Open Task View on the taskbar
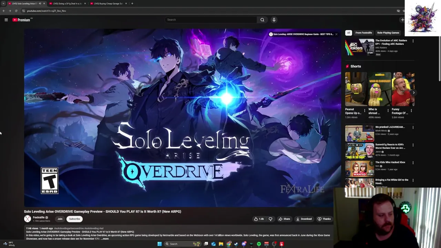Screen dimensions: 441x248 pos(206,244)
